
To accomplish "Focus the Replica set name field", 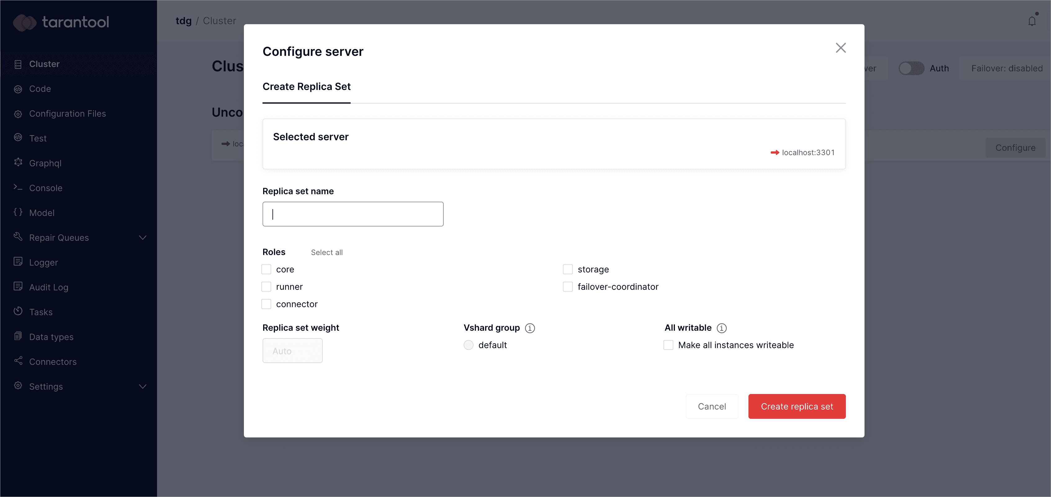I will point(353,214).
